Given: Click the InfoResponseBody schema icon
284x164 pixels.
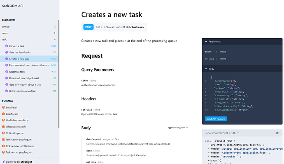Looking at the screenshot, I should tap(3, 127).
